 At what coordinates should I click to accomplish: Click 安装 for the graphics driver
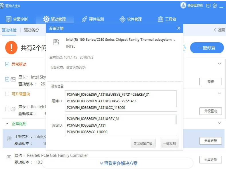point(211,81)
